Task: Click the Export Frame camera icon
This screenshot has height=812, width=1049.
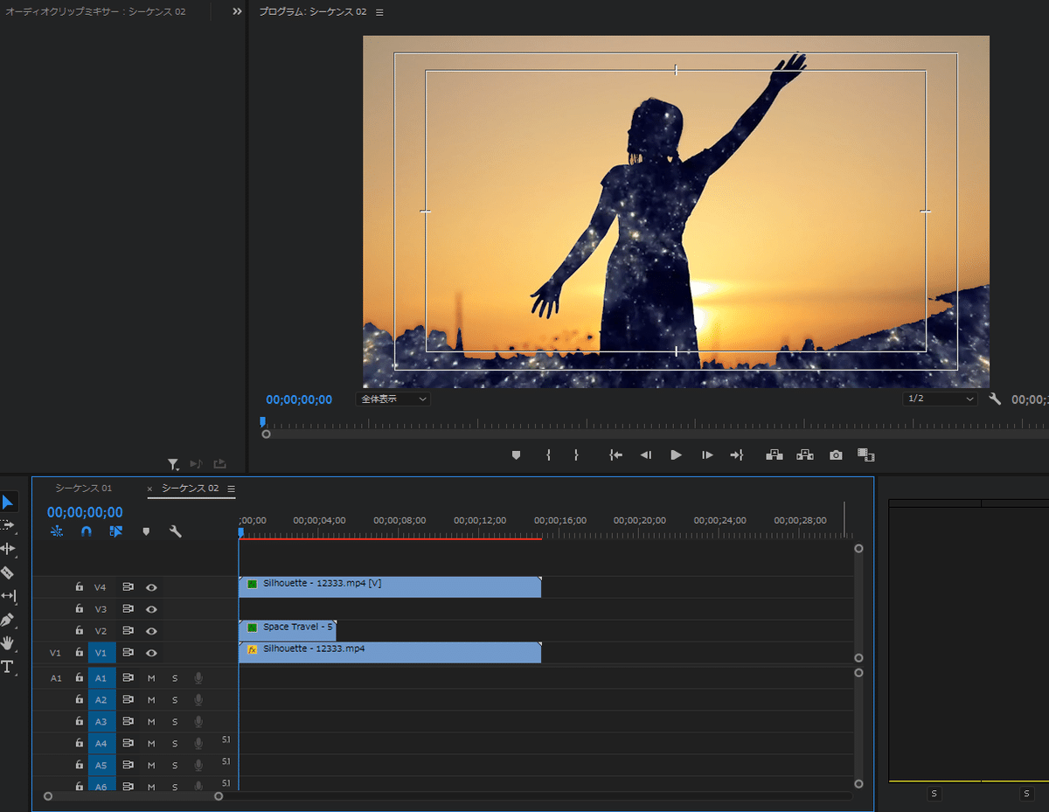Action: point(837,455)
